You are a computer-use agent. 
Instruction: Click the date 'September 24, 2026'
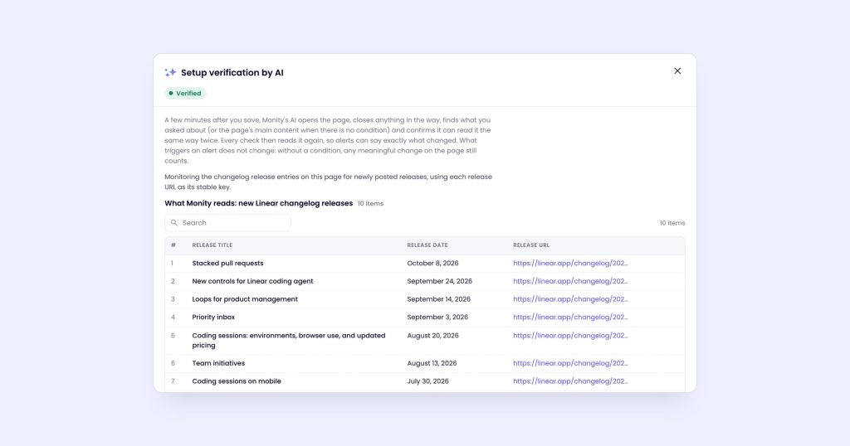pyautogui.click(x=439, y=281)
